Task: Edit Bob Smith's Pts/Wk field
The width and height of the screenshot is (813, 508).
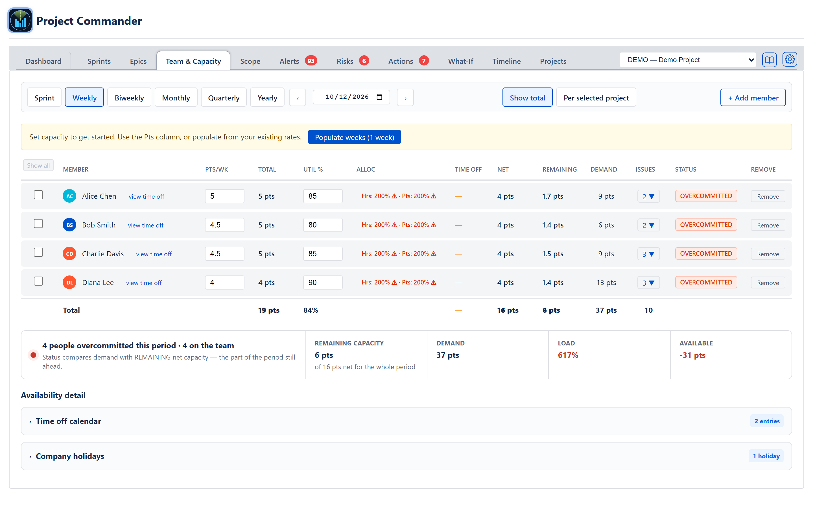Action: tap(224, 225)
